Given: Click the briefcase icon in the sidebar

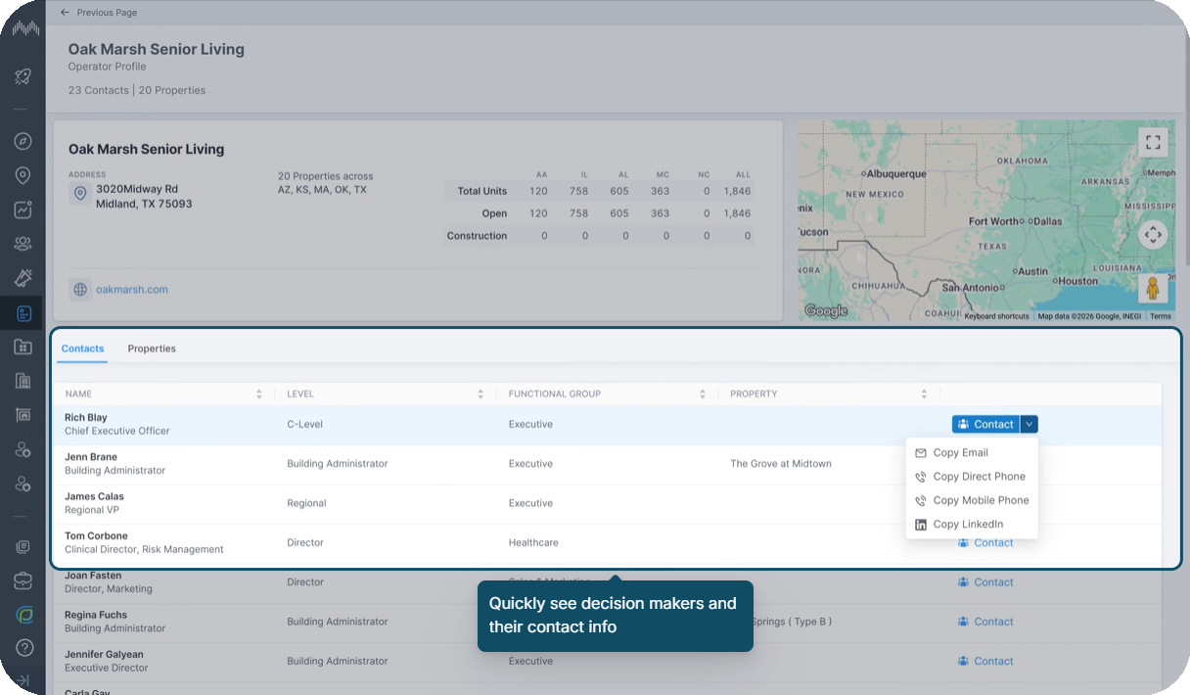Looking at the screenshot, I should [23, 581].
